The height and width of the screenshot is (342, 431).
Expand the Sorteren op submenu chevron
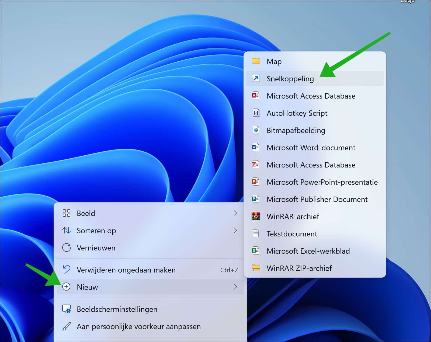[236, 231]
